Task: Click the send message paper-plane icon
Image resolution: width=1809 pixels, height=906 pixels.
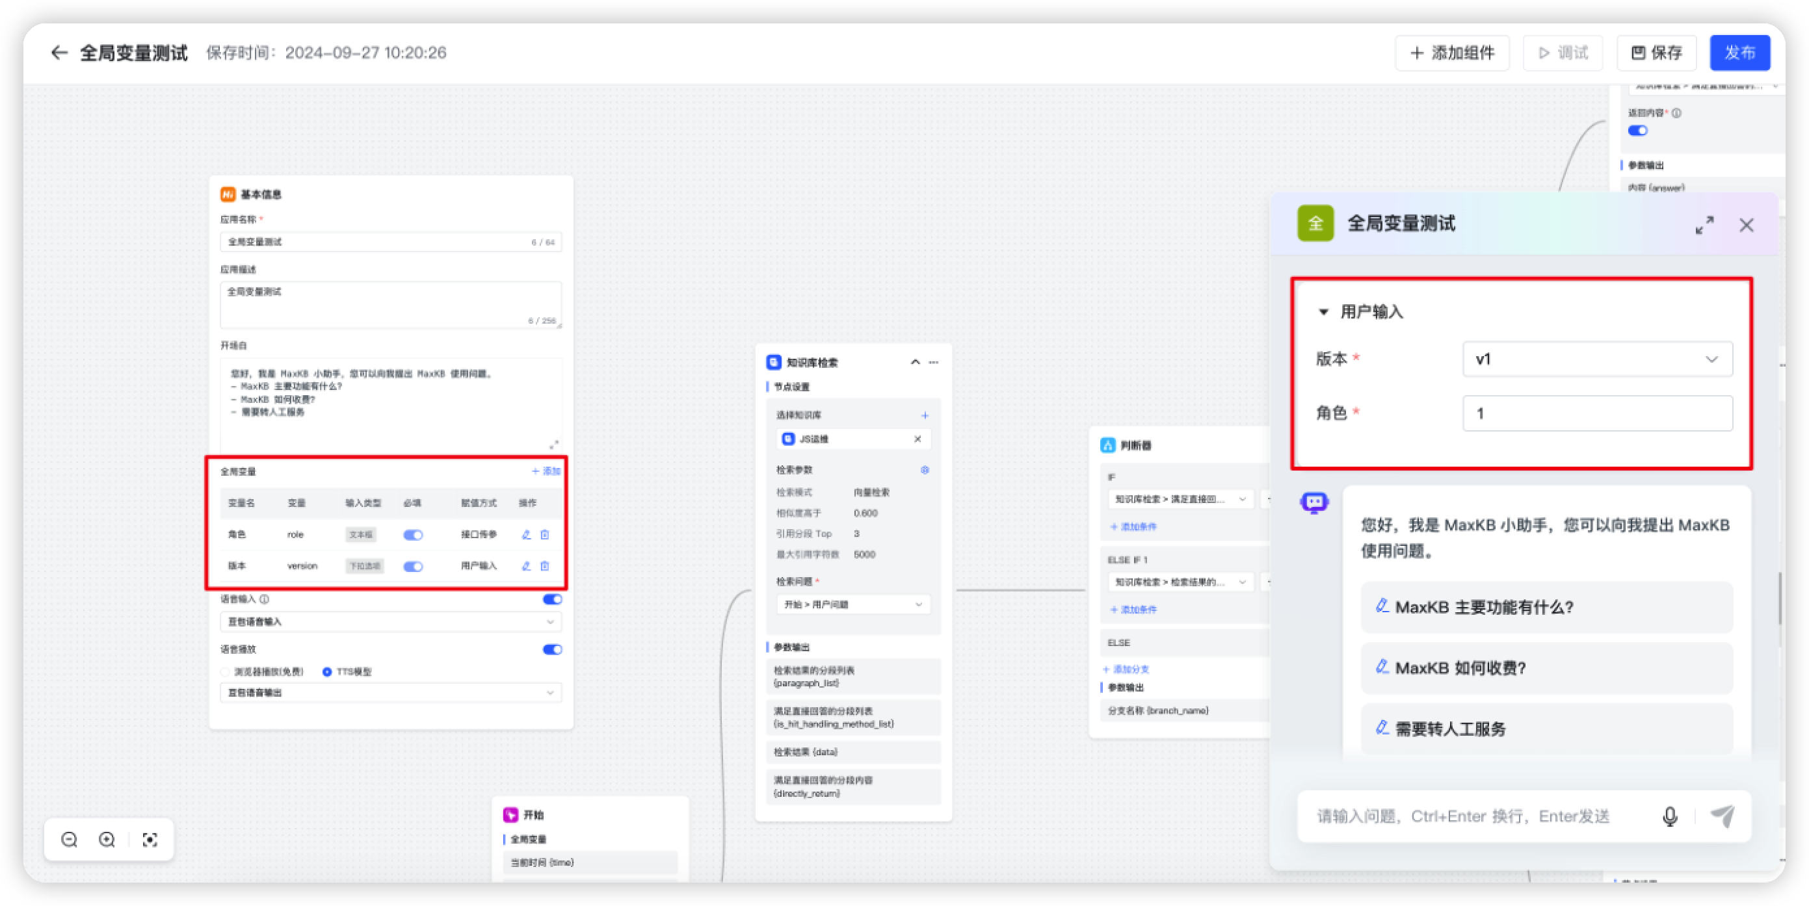Action: tap(1723, 816)
